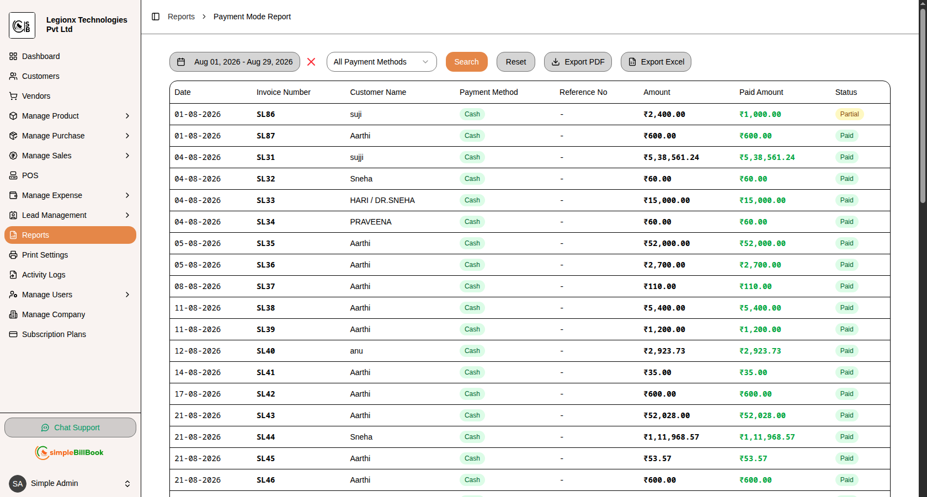Click amount ₹5,38,561.24 in Amount column
Screen dimensions: 927x497
point(671,157)
